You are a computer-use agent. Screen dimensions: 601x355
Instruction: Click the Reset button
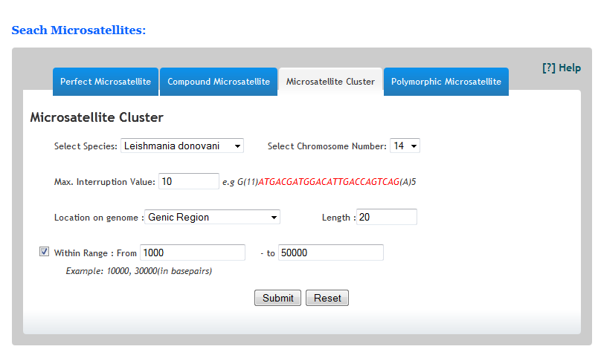(327, 298)
